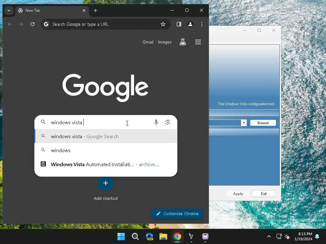This screenshot has width=326, height=244.
Task: Launch Edge PRE browser from taskbar
Action: 149,236
